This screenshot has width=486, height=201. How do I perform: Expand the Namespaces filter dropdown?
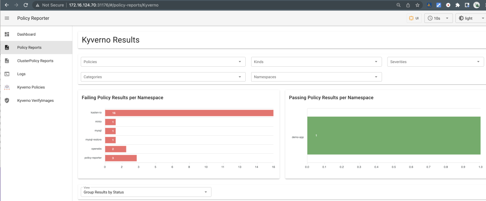point(316,77)
